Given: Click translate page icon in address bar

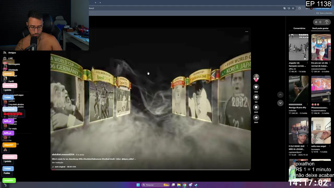Looking at the screenshot, I should [x=284, y=8].
